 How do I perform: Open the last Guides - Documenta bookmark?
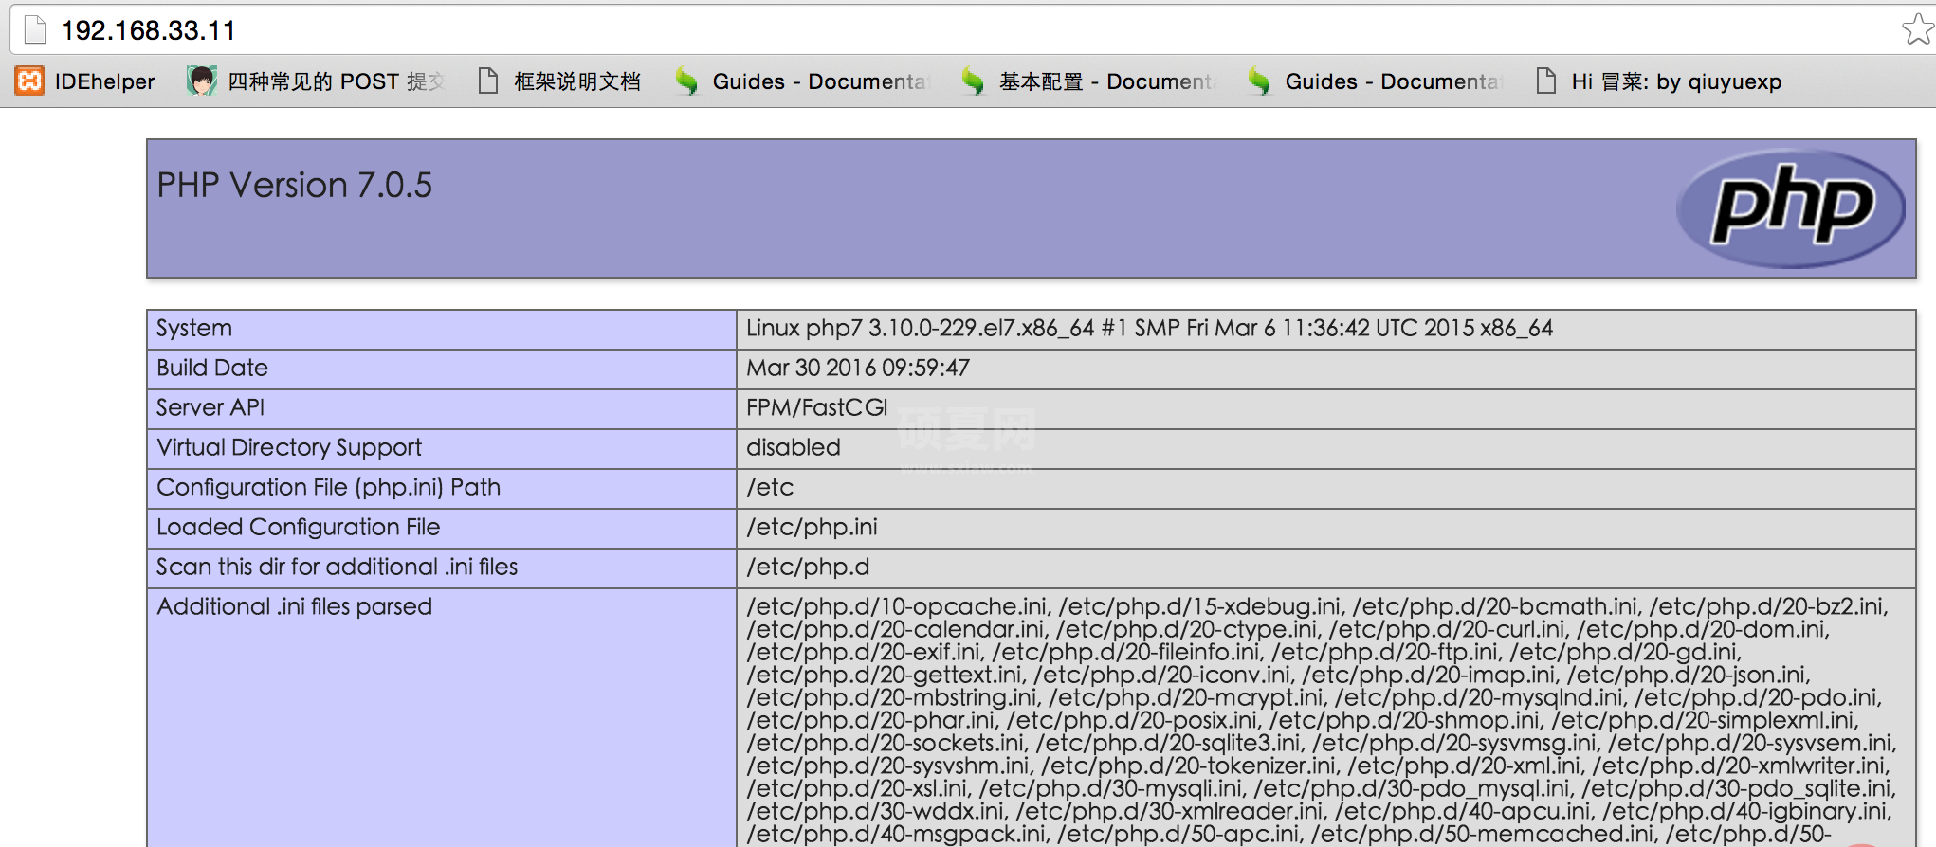coord(1394,81)
